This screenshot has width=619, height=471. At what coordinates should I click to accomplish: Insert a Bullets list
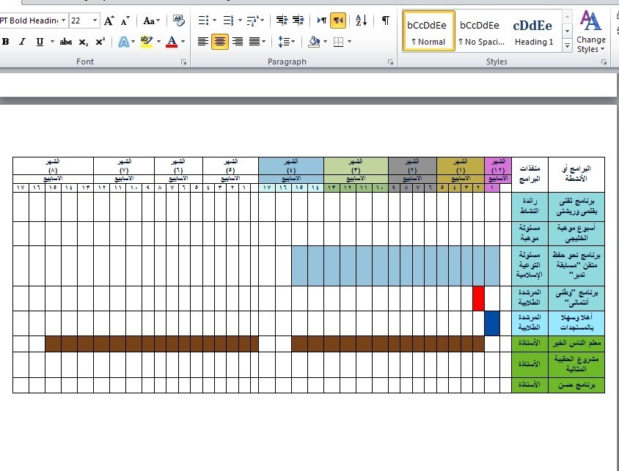tap(203, 20)
